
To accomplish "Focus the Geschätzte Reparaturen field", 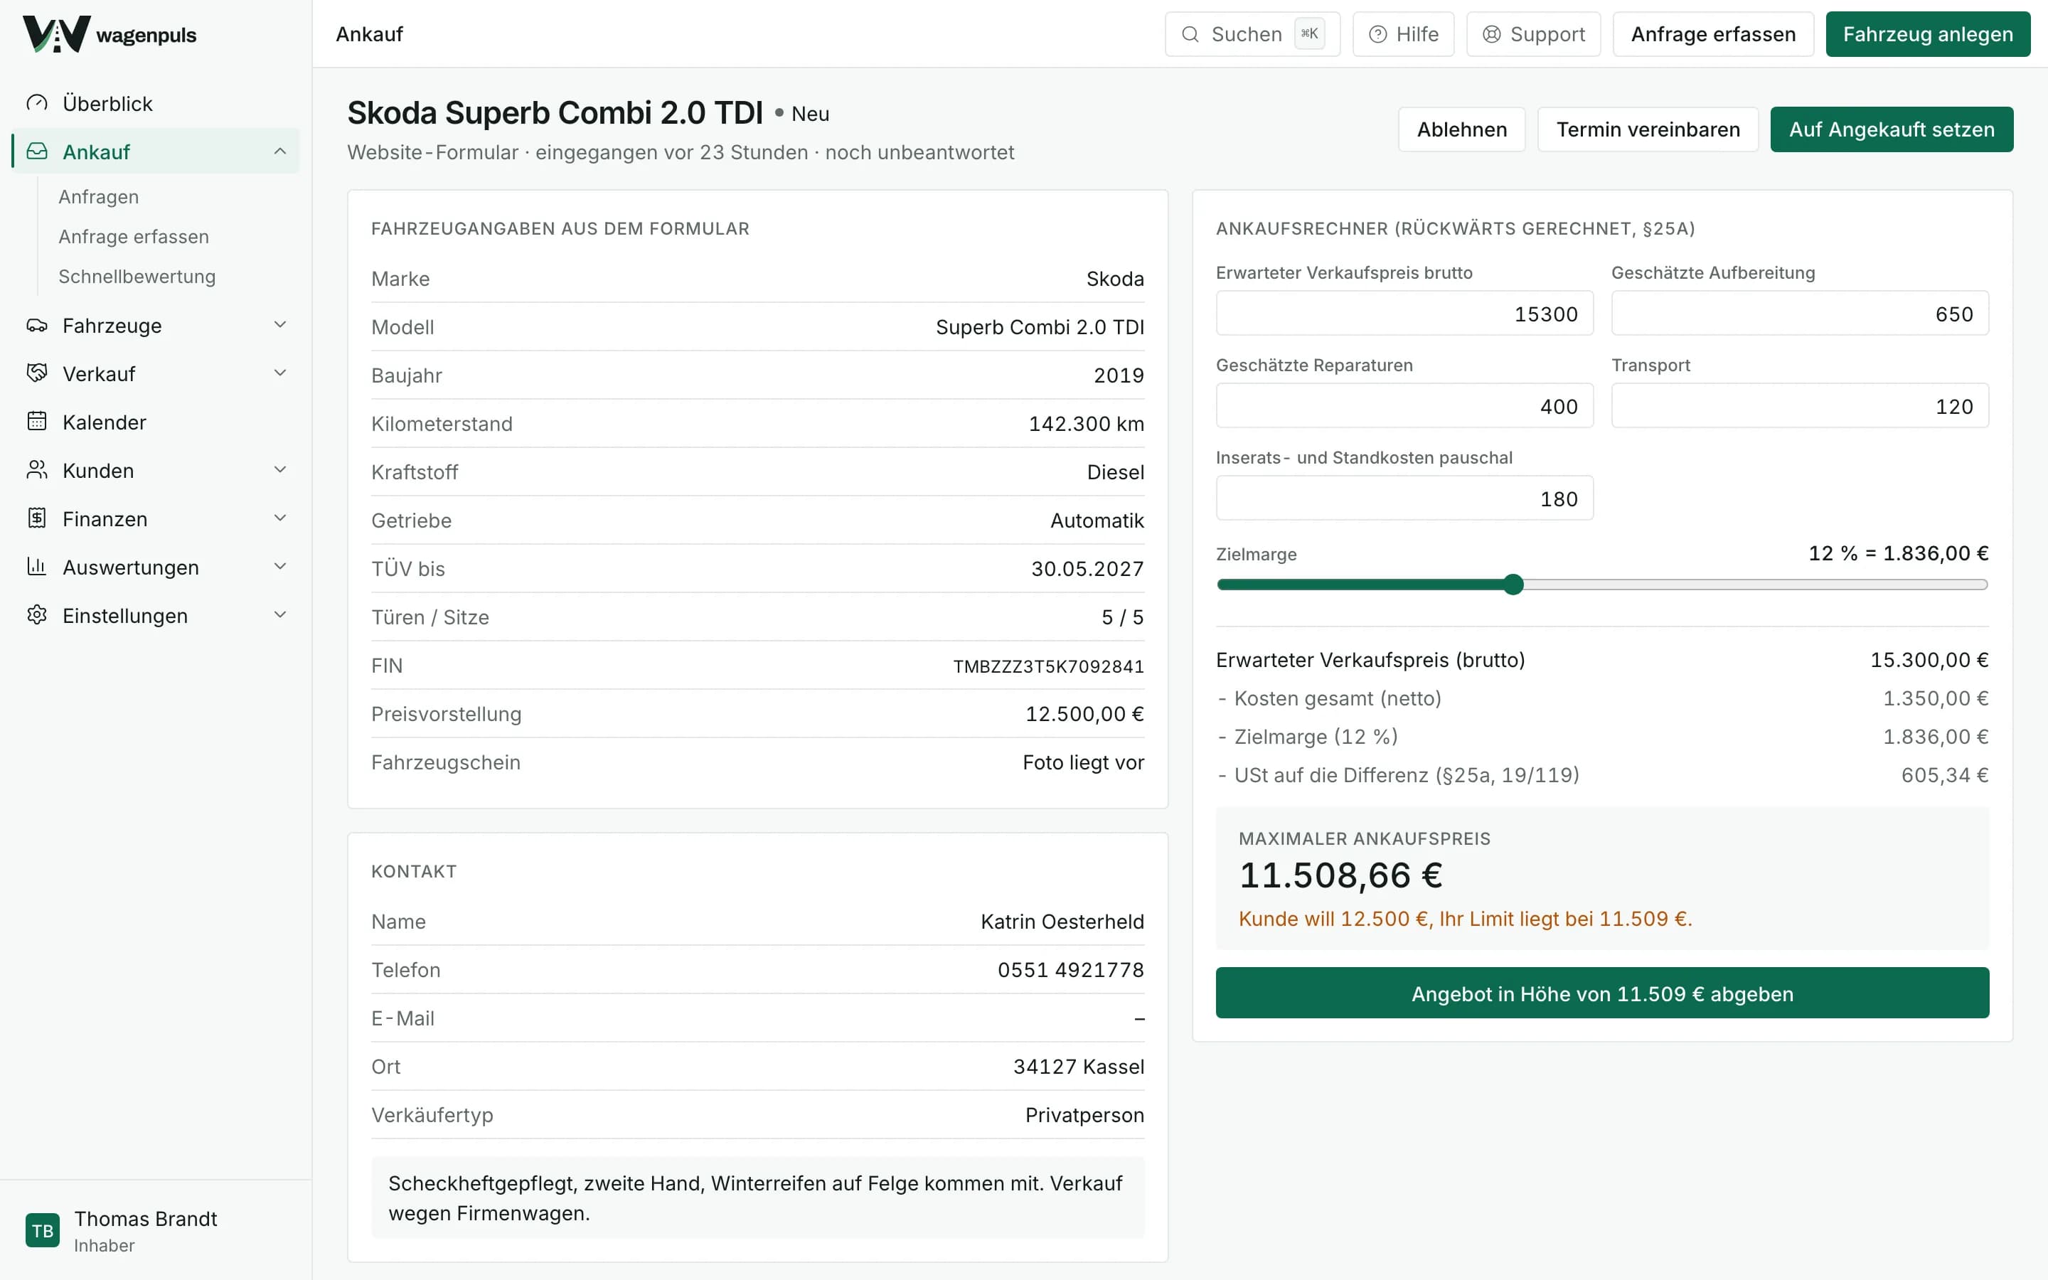I will tap(1404, 405).
